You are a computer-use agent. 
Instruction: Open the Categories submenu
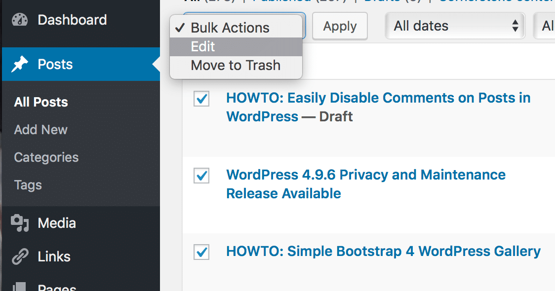coord(46,157)
